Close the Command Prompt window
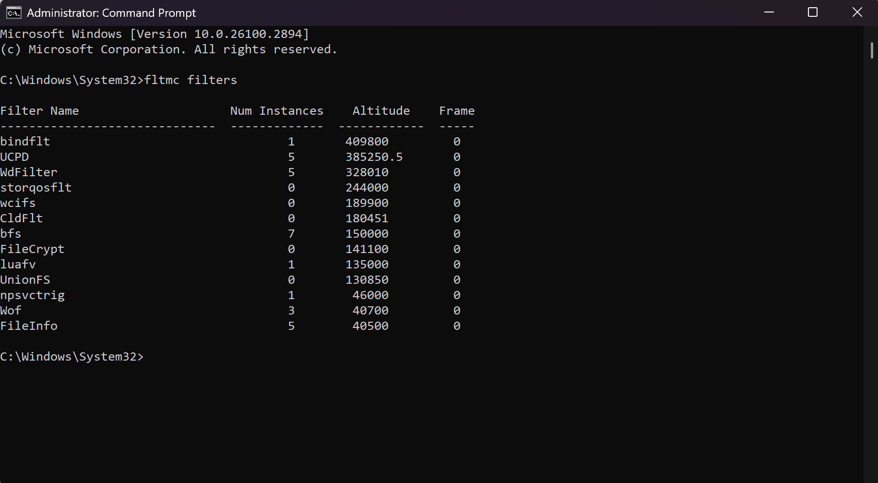The height and width of the screenshot is (483, 878). click(857, 12)
